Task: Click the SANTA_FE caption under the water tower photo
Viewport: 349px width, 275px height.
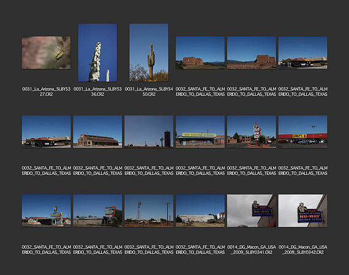Action: point(149,170)
